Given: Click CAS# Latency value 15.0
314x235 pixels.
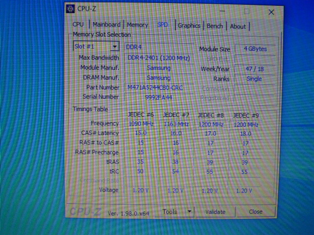Looking at the screenshot, I should click(x=141, y=133).
